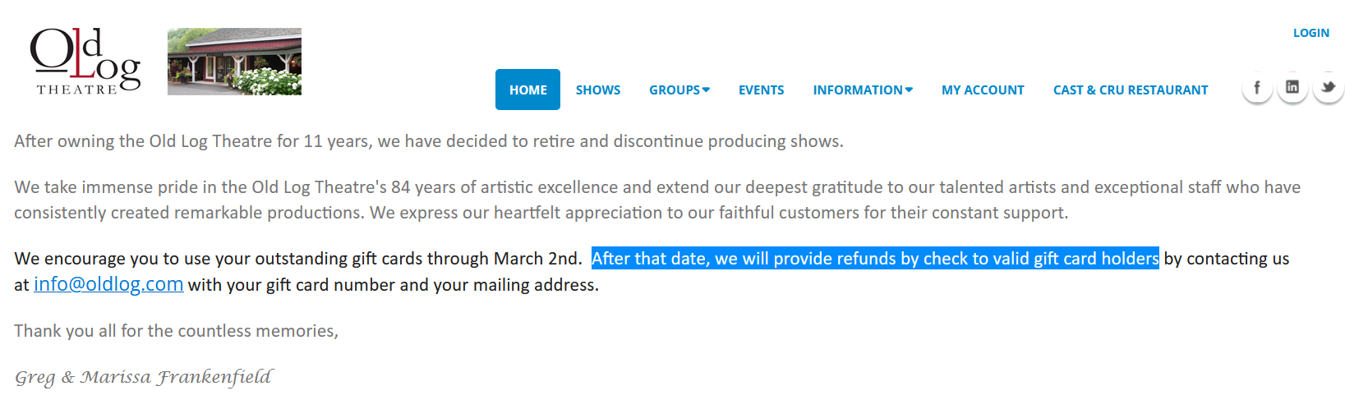
Task: Open the SHOWS menu item
Action: pyautogui.click(x=598, y=90)
